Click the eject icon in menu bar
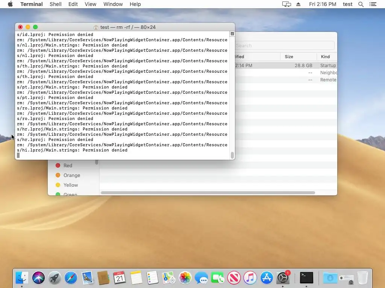Screen dimensions: 385x288 (298, 4)
